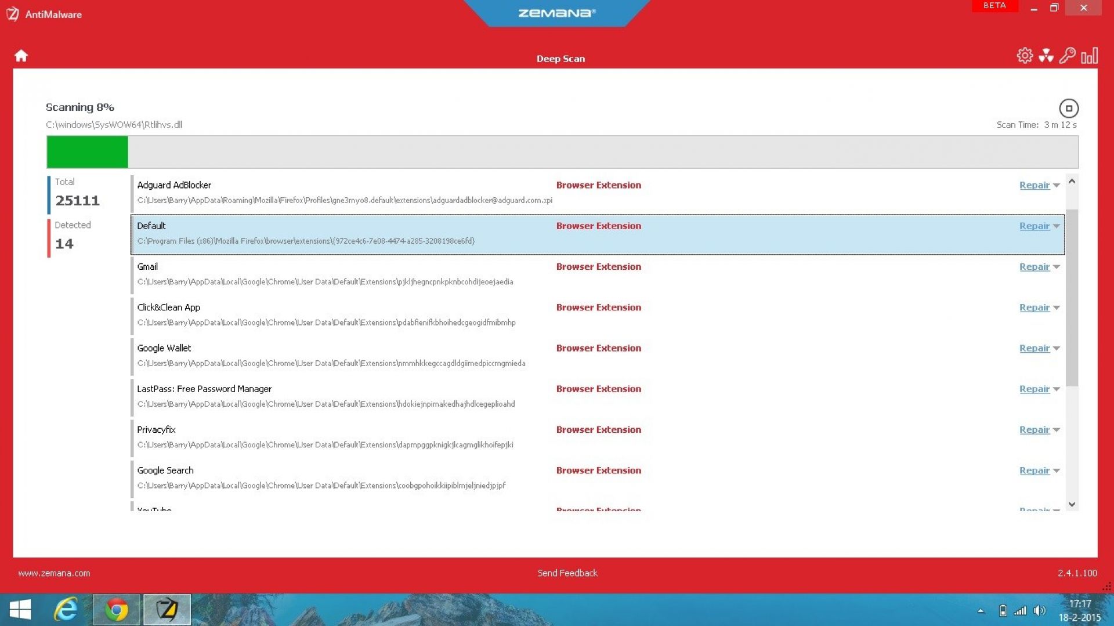Open the www.zemana.com website link
The height and width of the screenshot is (626, 1114).
click(x=54, y=573)
